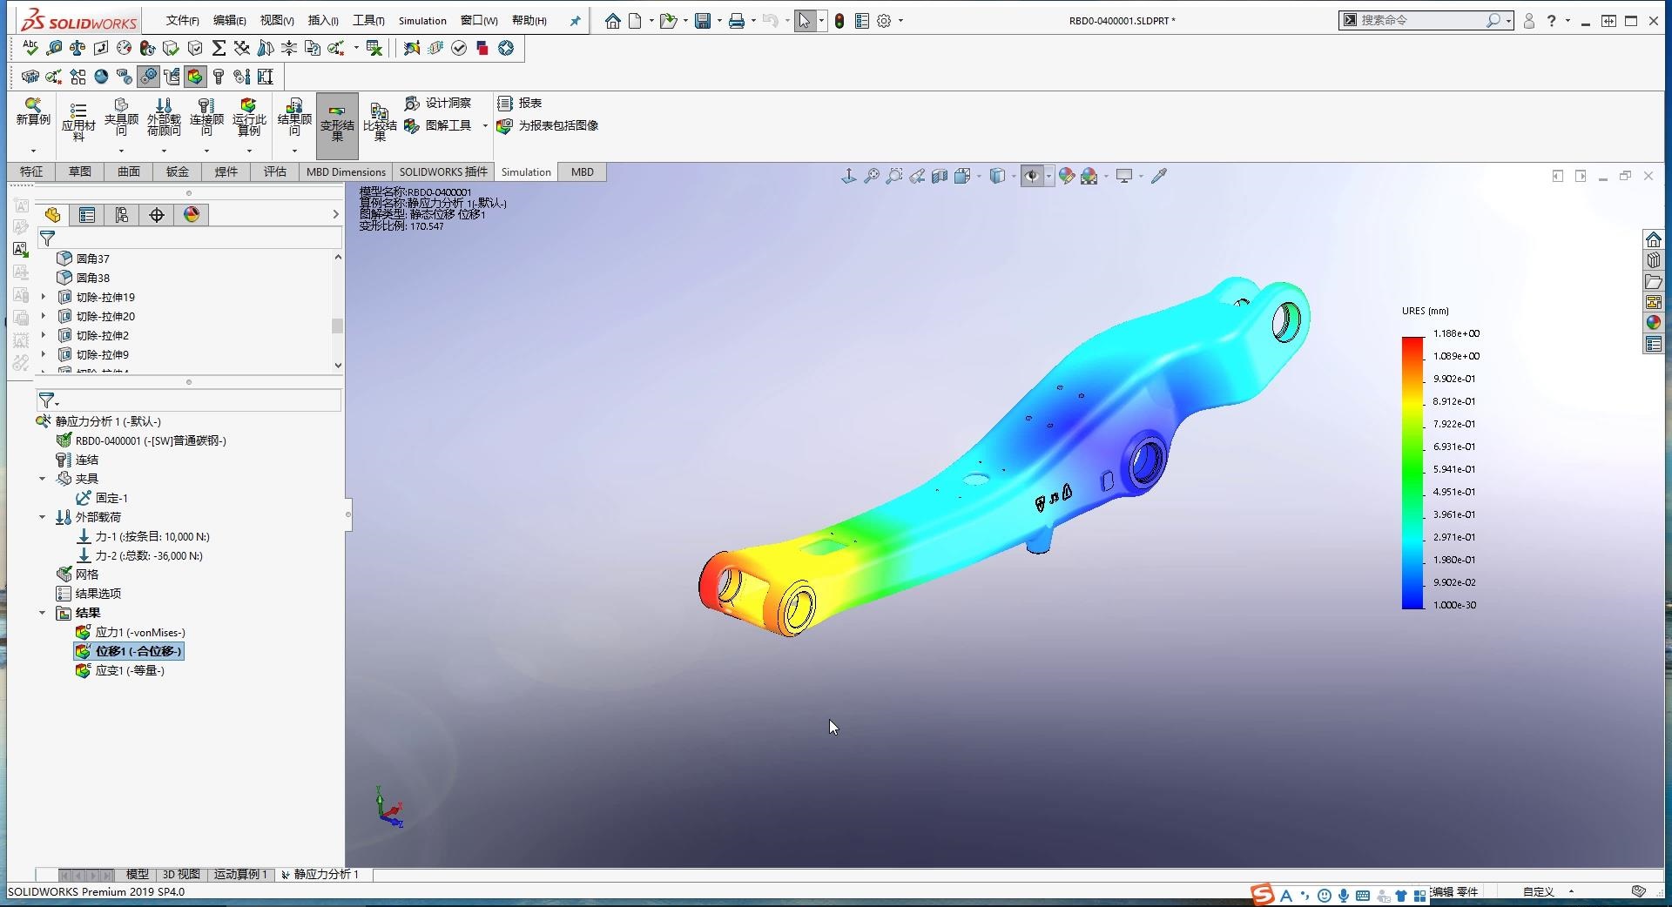The width and height of the screenshot is (1672, 907).
Task: Open the 文件(F) menu
Action: point(182,21)
